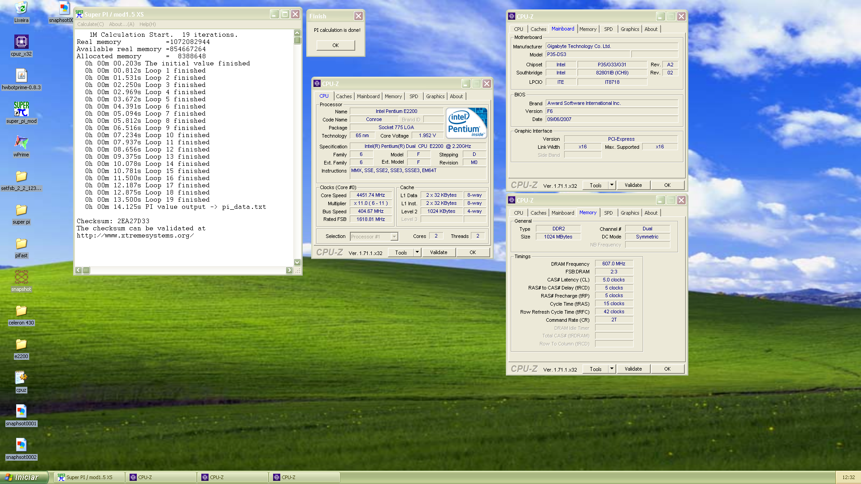Click OK in the Finish dialog
Viewport: 861px width, 484px height.
[335, 45]
